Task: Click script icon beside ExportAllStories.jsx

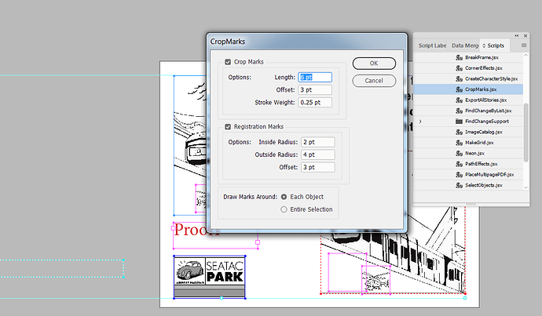Action: click(459, 100)
